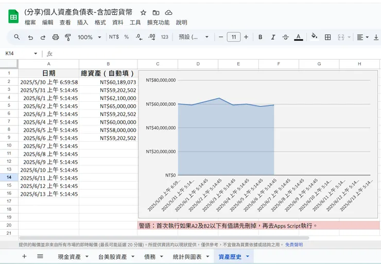
Task: Add a new sheet with plus icon
Action: (x=24, y=256)
